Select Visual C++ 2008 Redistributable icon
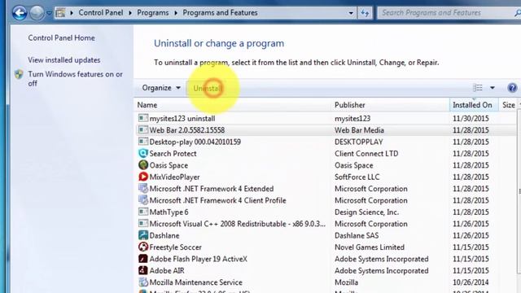This screenshot has width=521, height=293. [x=143, y=223]
